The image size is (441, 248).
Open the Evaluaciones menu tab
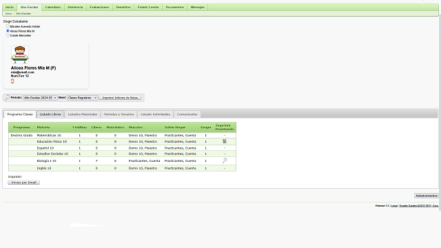click(99, 7)
